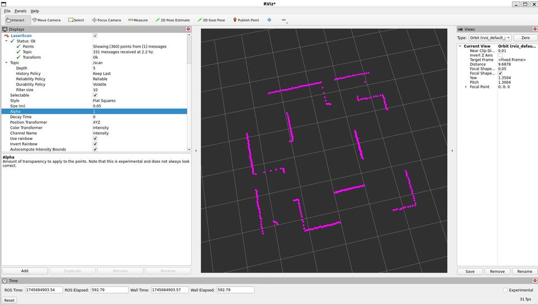538x305 pixels.
Task: Open the Panels menu
Action: (20, 11)
